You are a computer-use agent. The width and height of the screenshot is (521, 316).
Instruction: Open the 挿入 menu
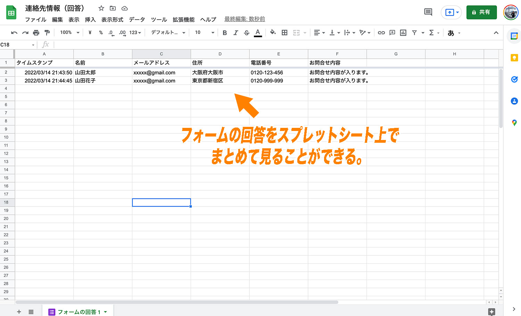click(90, 20)
